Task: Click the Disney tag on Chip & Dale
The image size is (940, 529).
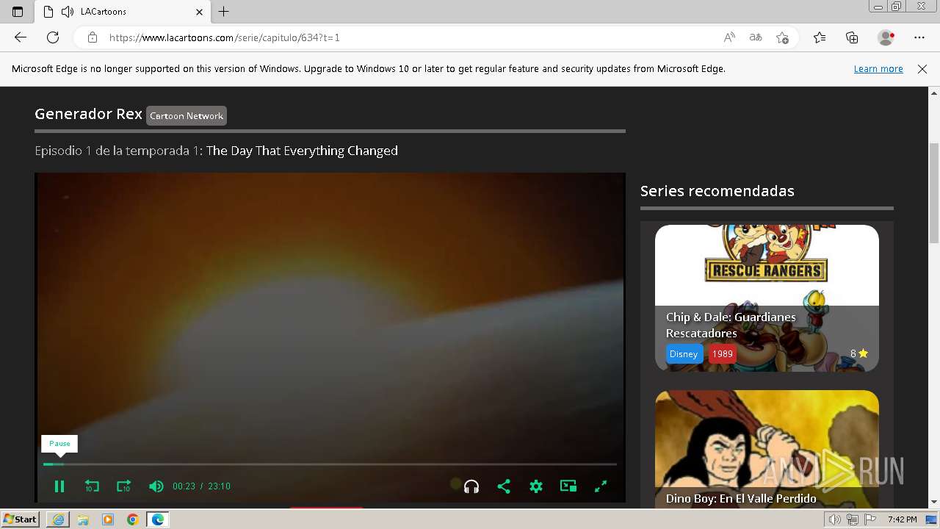Action: click(x=684, y=354)
